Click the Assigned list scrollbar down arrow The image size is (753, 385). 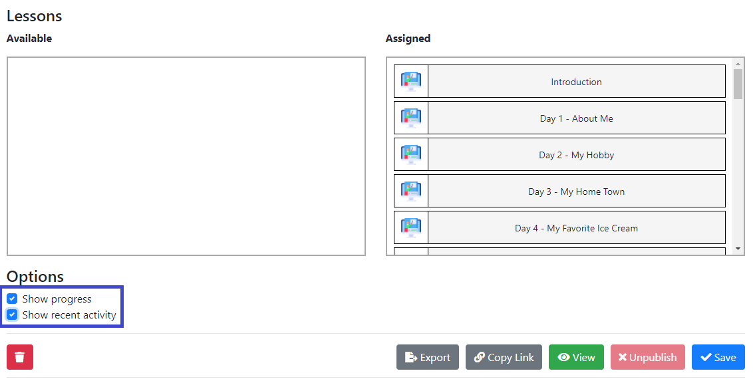pyautogui.click(x=738, y=249)
